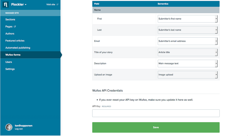Click the API Key input field
Viewport: 248px width, 136px height.
pyautogui.click(x=156, y=113)
